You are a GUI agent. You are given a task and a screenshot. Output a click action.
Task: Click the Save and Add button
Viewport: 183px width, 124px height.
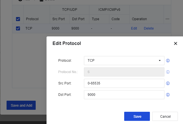click(21, 105)
